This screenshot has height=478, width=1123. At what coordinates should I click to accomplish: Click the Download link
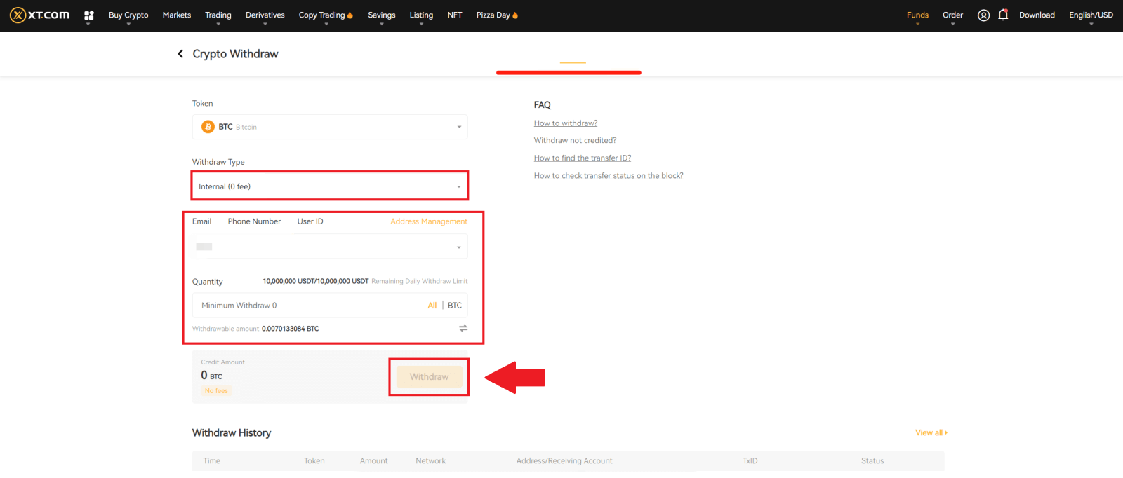[x=1037, y=15]
